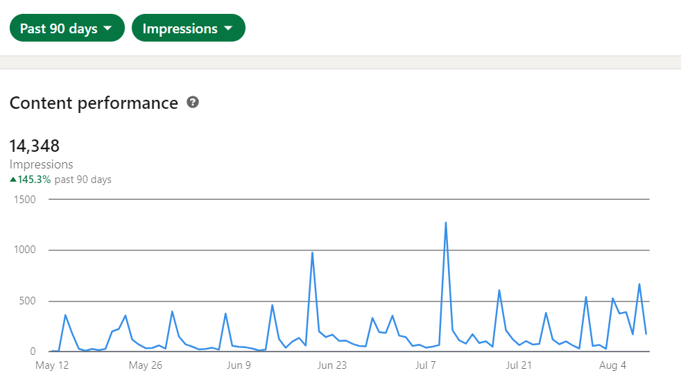Click the 14,348 impressions total
This screenshot has height=373, width=681.
[x=35, y=146]
